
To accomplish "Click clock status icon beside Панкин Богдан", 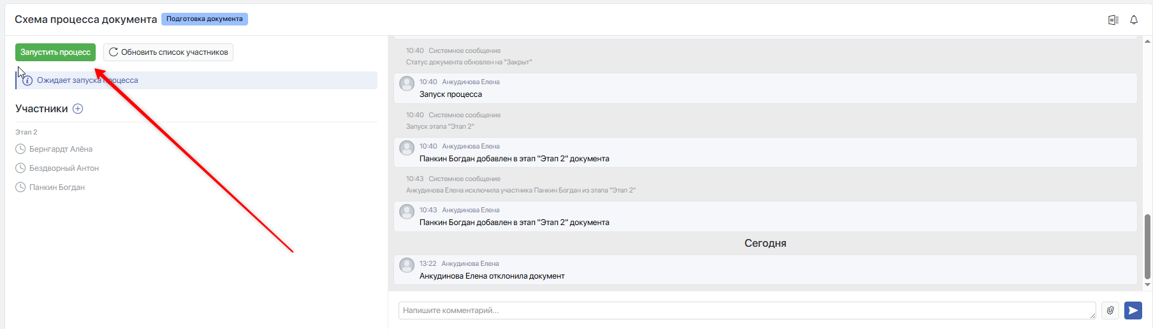I will 20,187.
